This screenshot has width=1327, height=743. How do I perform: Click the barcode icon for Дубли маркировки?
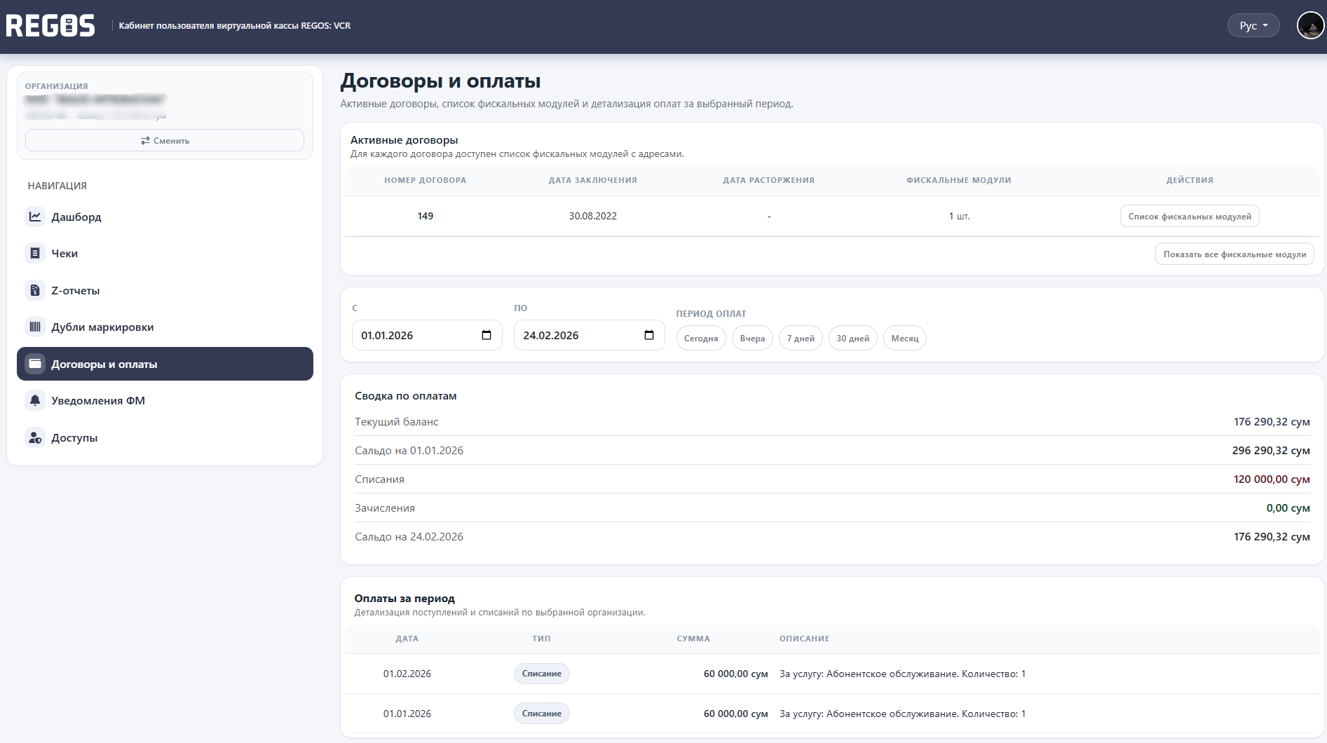pyautogui.click(x=35, y=327)
